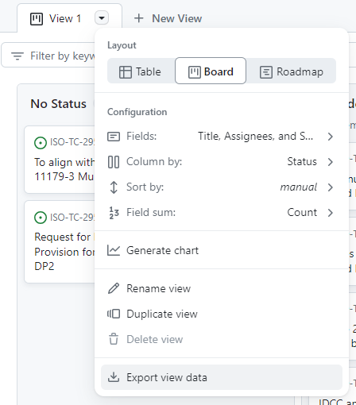Screen dimensions: 356x405
Task: Open the View 1 dropdown arrow
Action: [102, 18]
